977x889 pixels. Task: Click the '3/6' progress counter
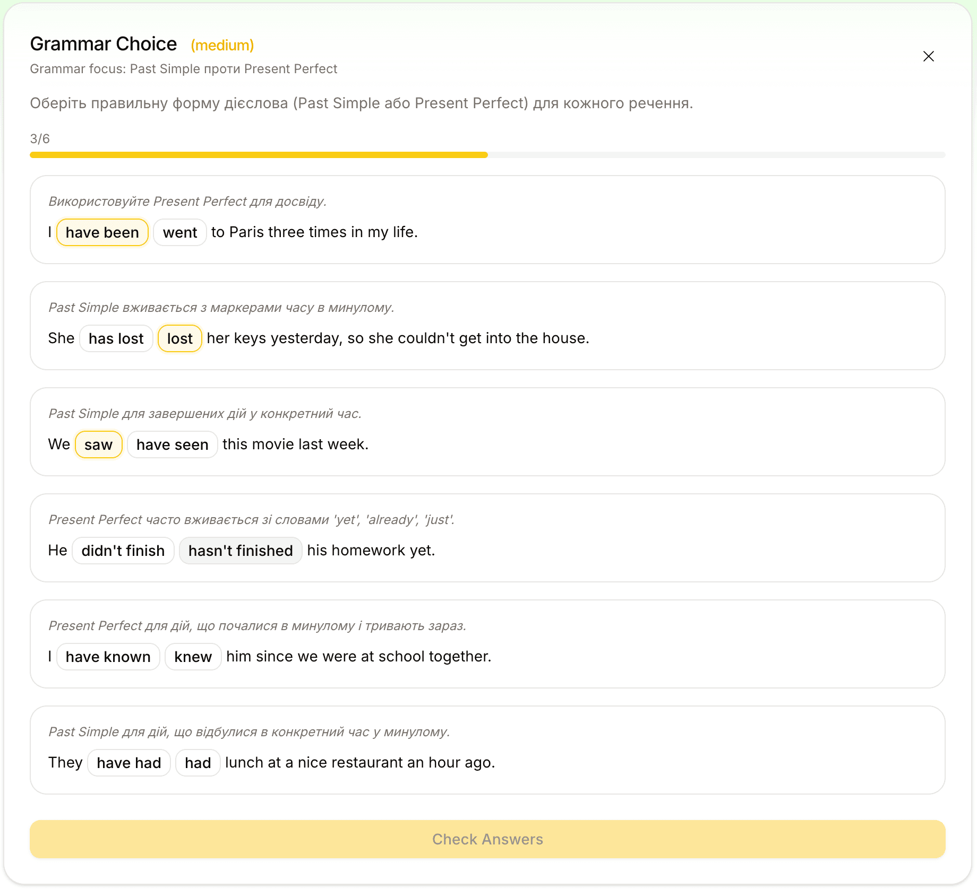(40, 139)
